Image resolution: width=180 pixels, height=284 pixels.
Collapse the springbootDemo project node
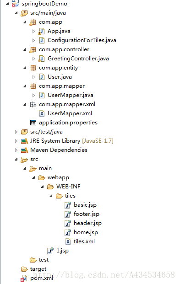[7, 4]
